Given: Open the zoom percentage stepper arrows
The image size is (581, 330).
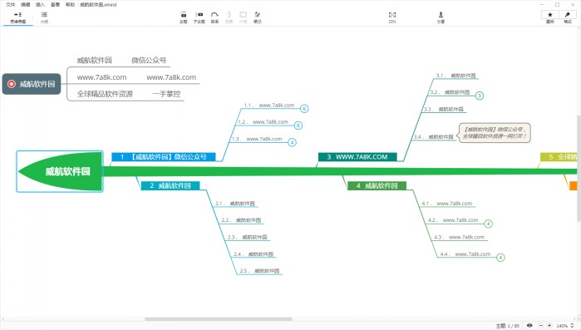Looking at the screenshot, I should point(573,326).
